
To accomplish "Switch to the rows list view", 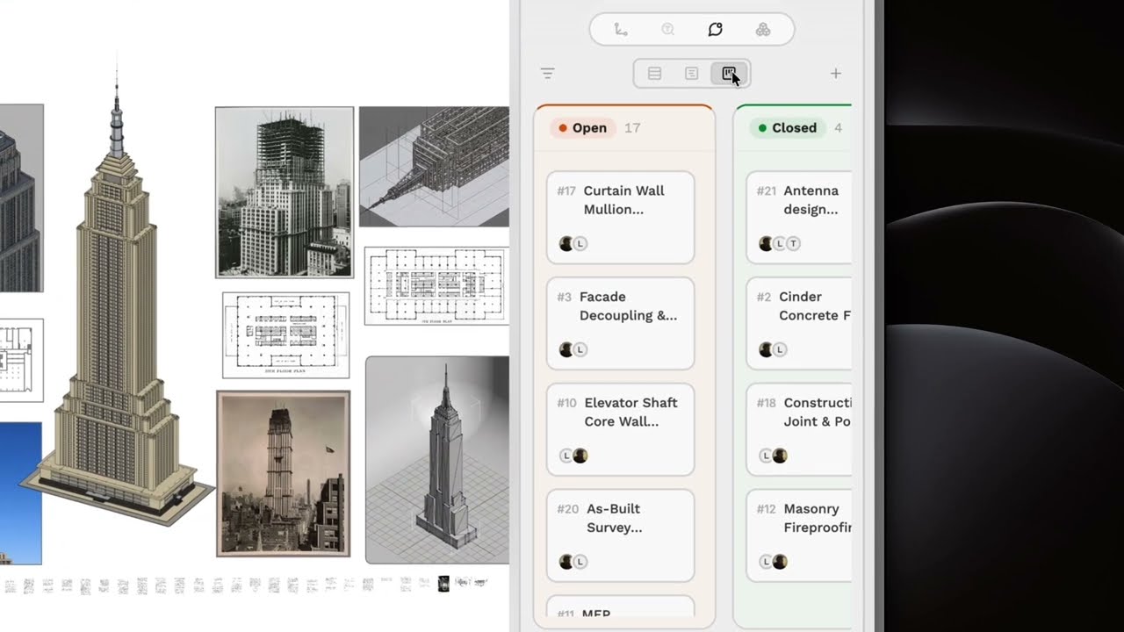I will [x=654, y=74].
